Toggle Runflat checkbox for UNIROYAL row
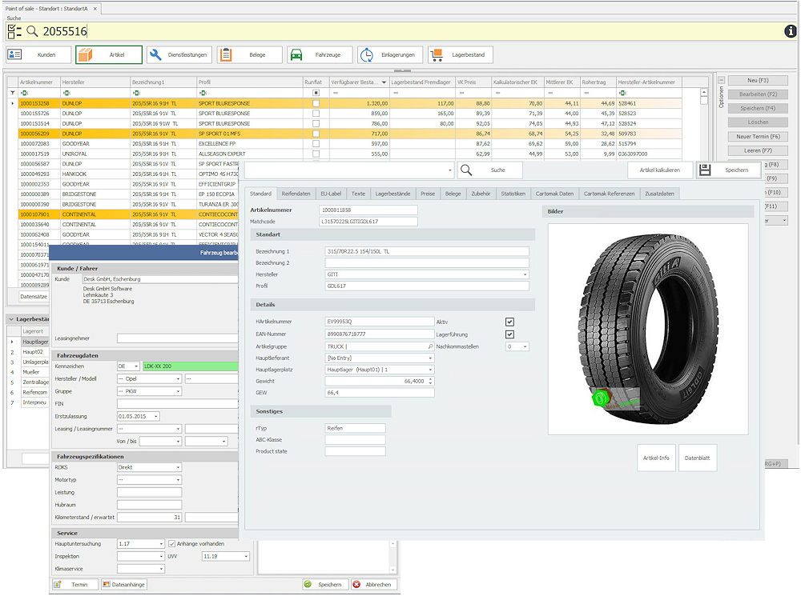 pyautogui.click(x=316, y=154)
